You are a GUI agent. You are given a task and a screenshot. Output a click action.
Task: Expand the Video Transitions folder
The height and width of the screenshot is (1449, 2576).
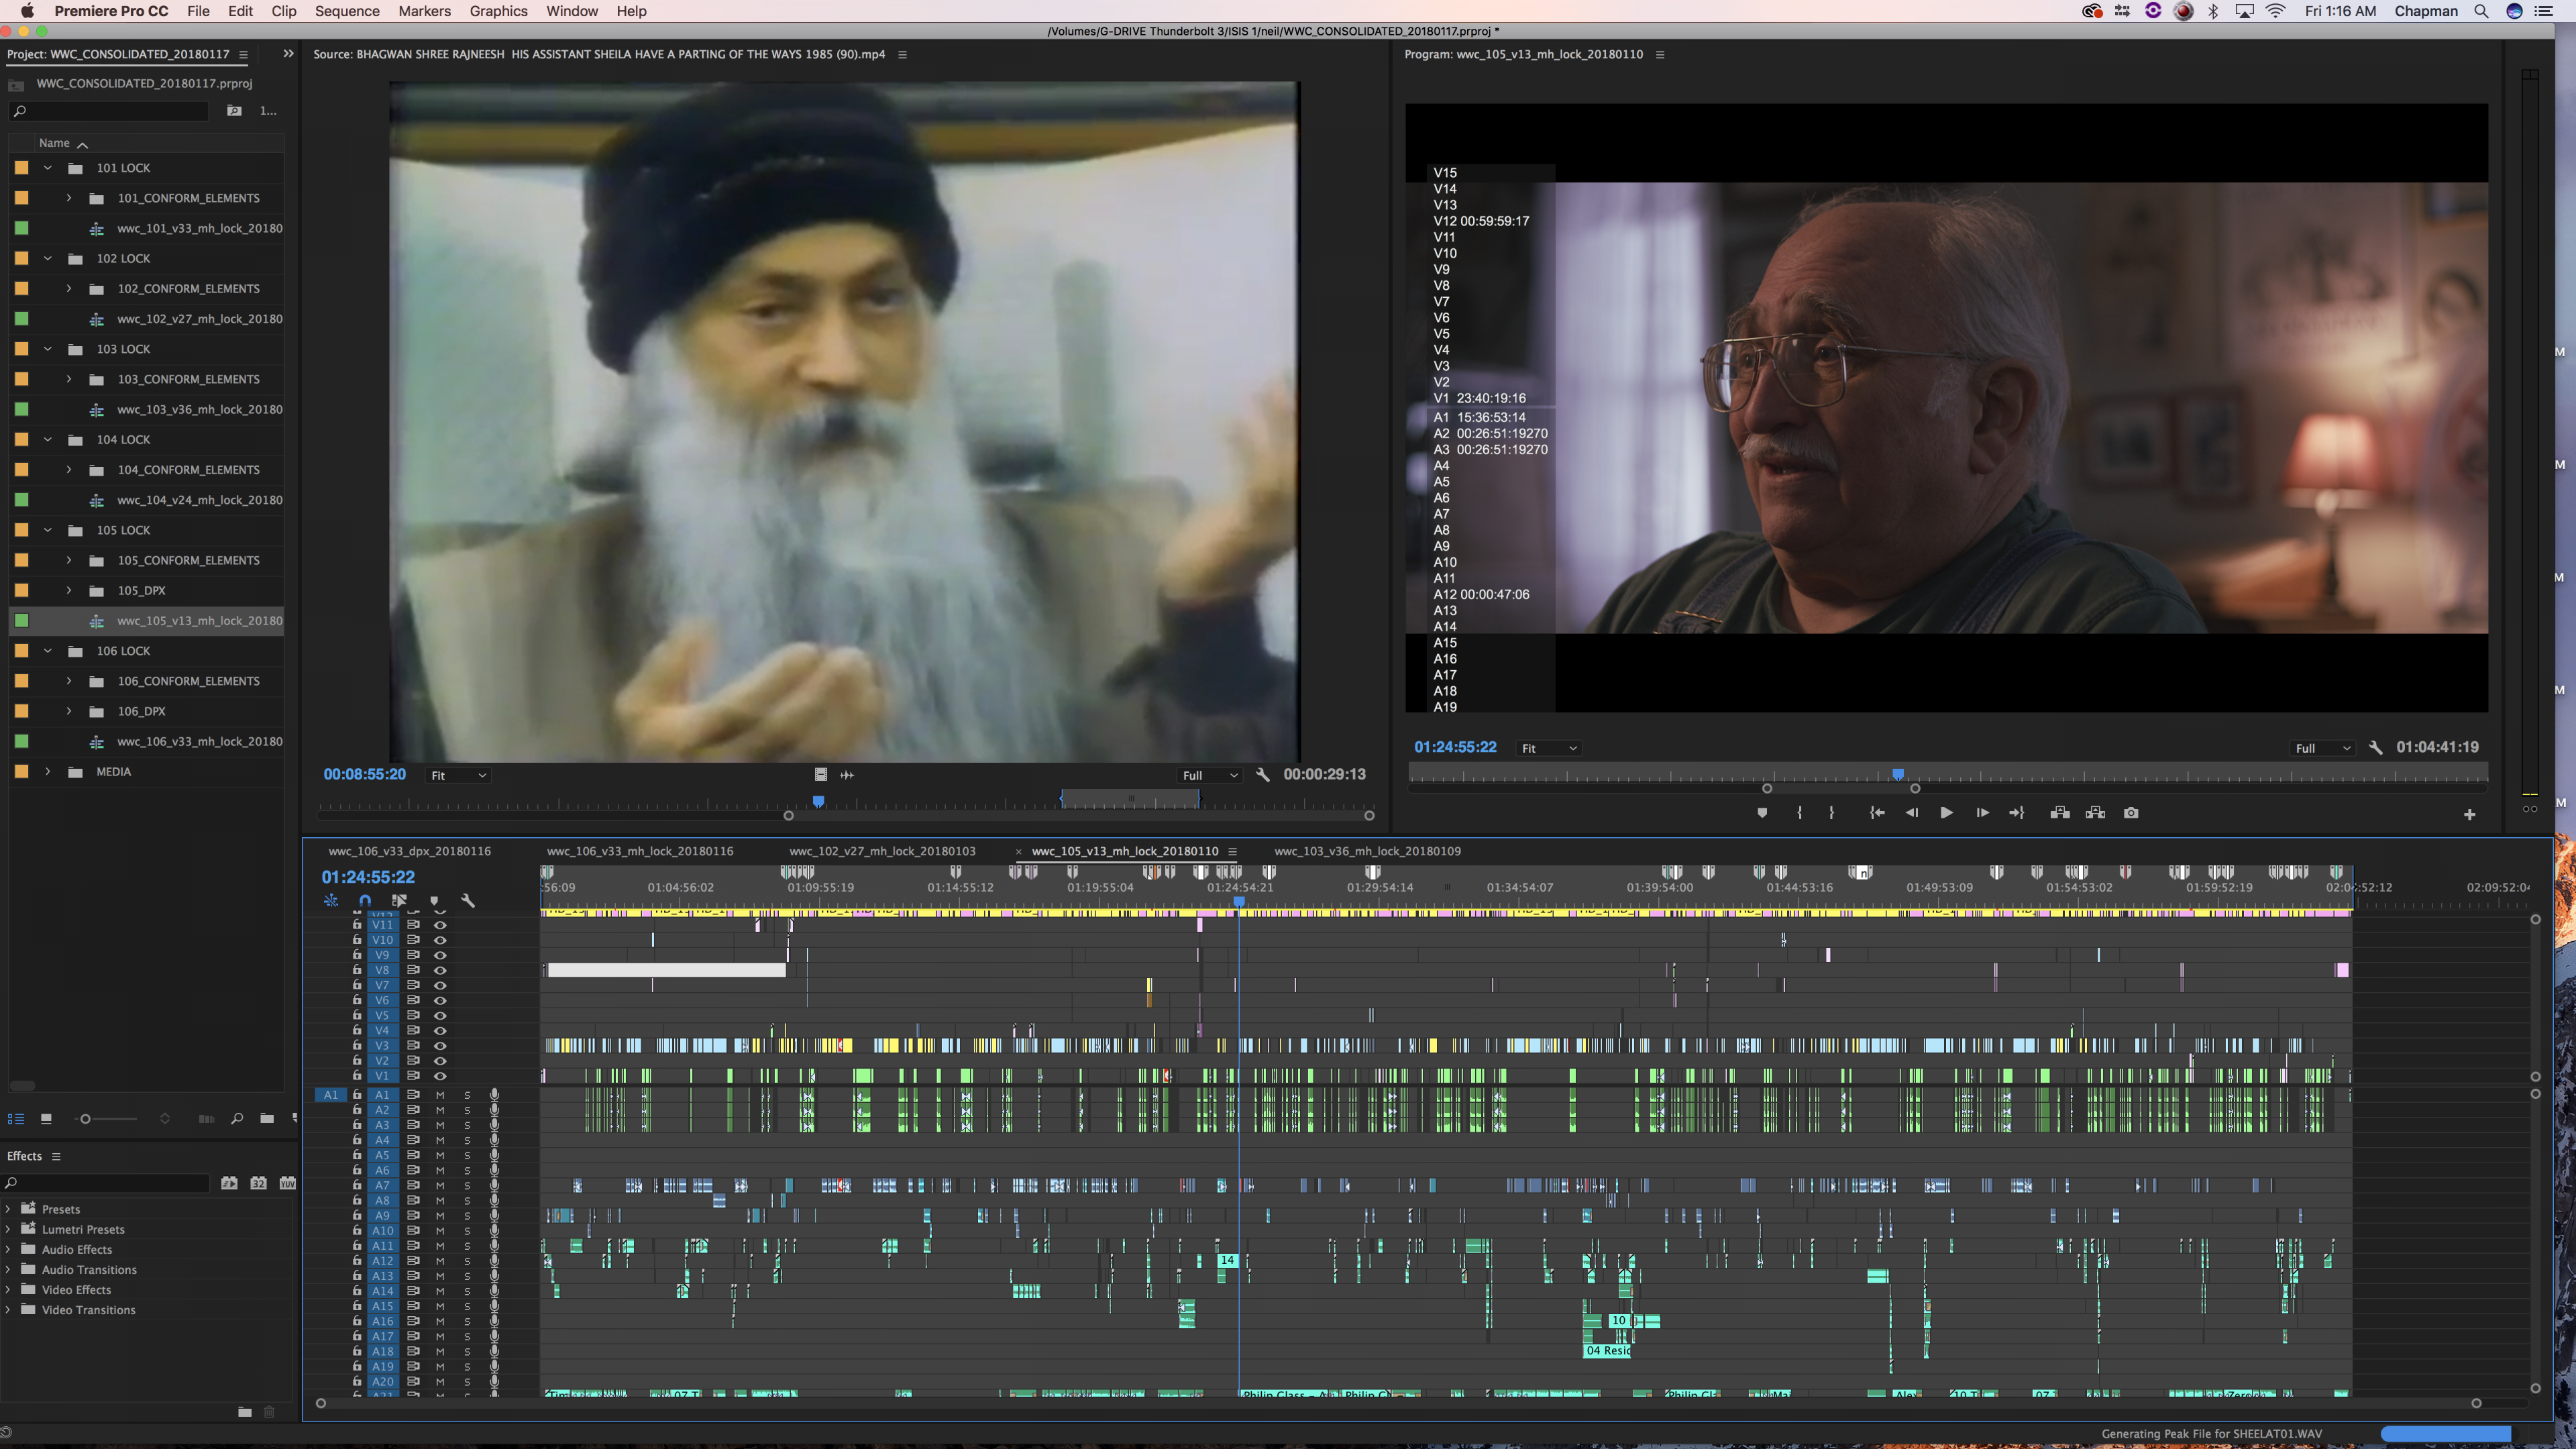pyautogui.click(x=8, y=1310)
